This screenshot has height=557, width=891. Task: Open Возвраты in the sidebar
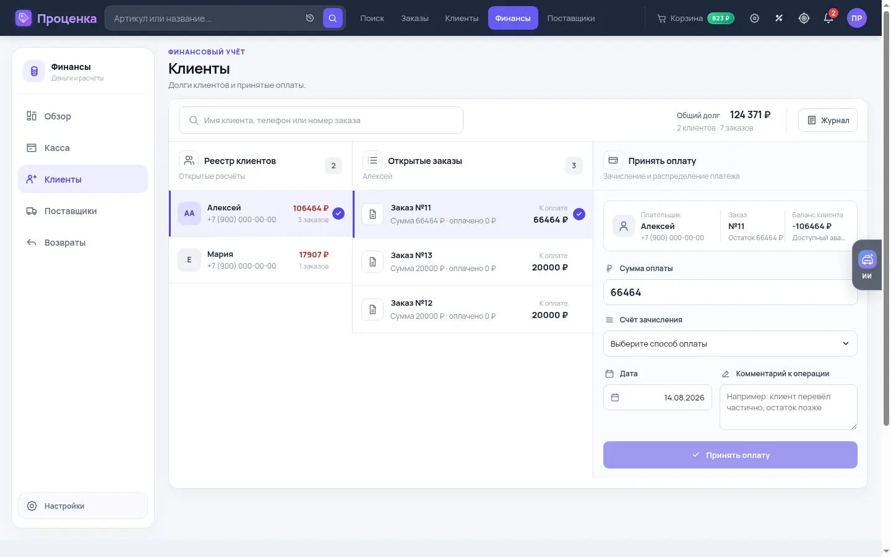[83, 243]
